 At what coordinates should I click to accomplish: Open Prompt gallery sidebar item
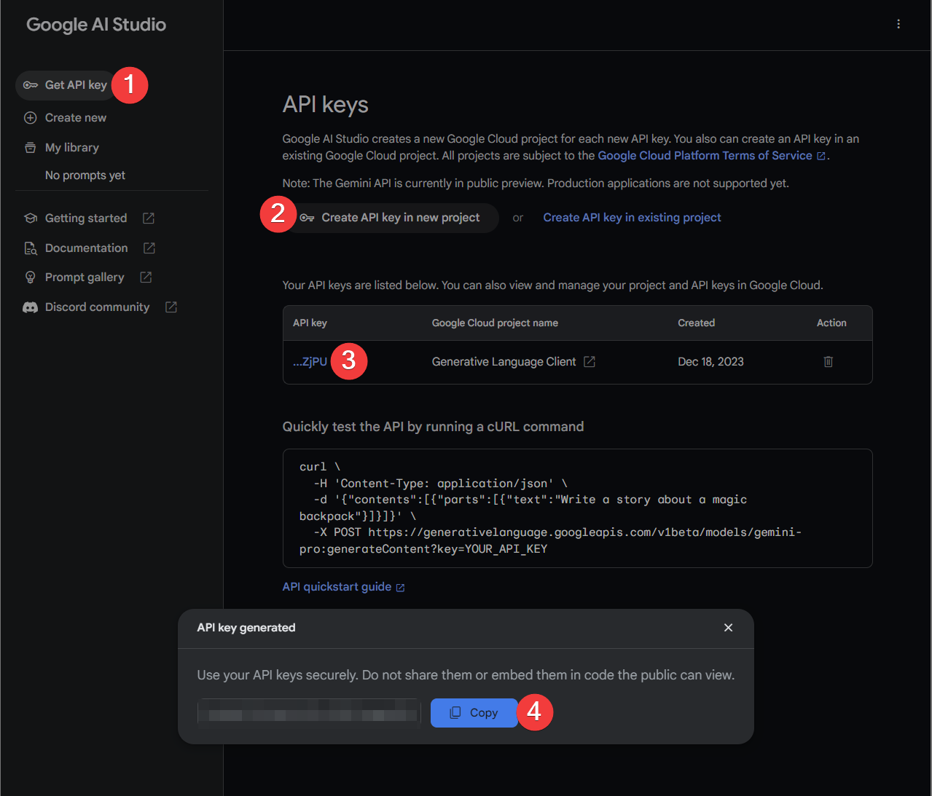pyautogui.click(x=85, y=277)
